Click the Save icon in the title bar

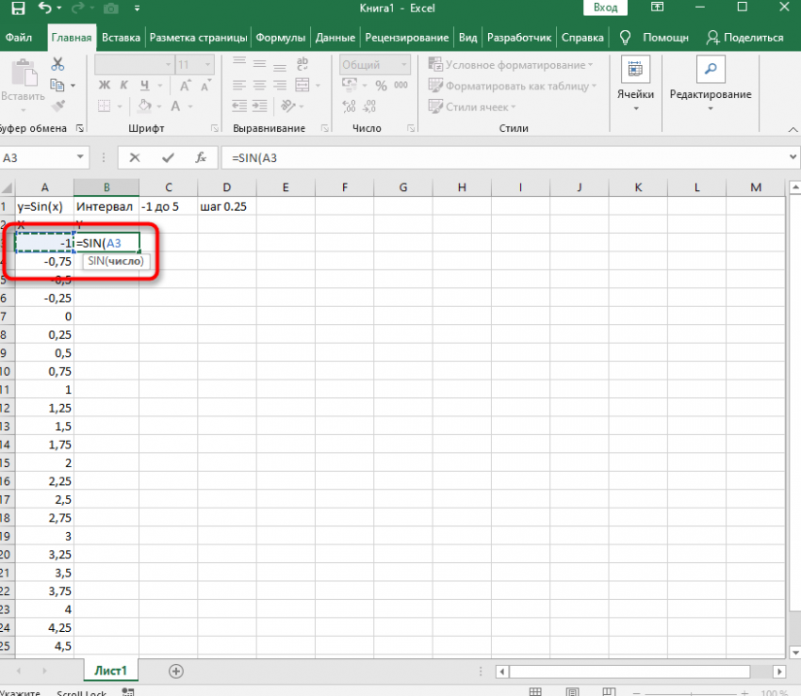pos(20,8)
